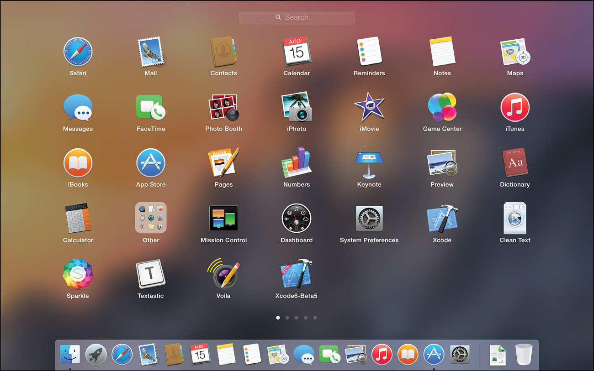The height and width of the screenshot is (371, 594).
Task: Open App Store from the Dock
Action: point(434,354)
